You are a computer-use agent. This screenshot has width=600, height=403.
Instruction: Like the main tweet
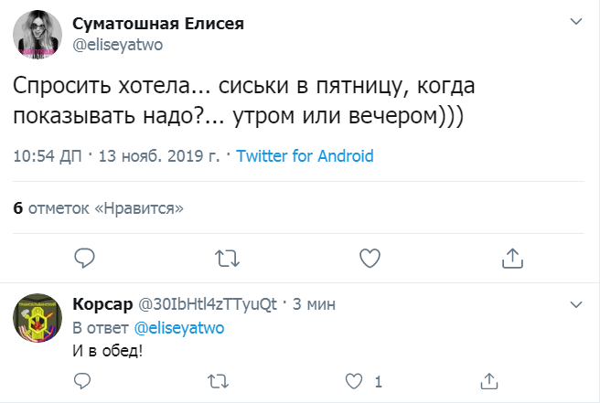click(370, 259)
